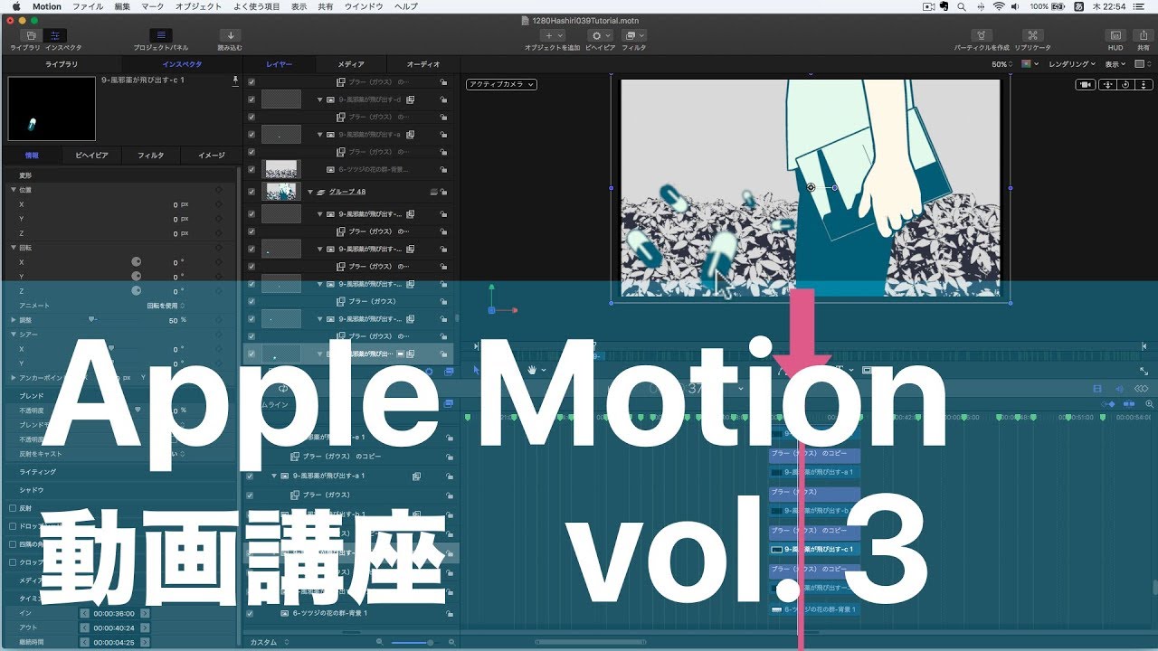Image resolution: width=1158 pixels, height=651 pixels.
Task: Switch to the オーディオ tab
Action: pos(422,64)
